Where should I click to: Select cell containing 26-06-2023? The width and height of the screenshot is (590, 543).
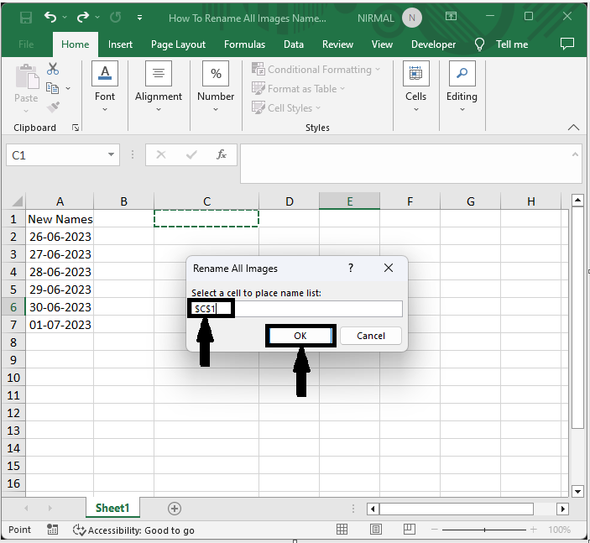[x=60, y=237]
